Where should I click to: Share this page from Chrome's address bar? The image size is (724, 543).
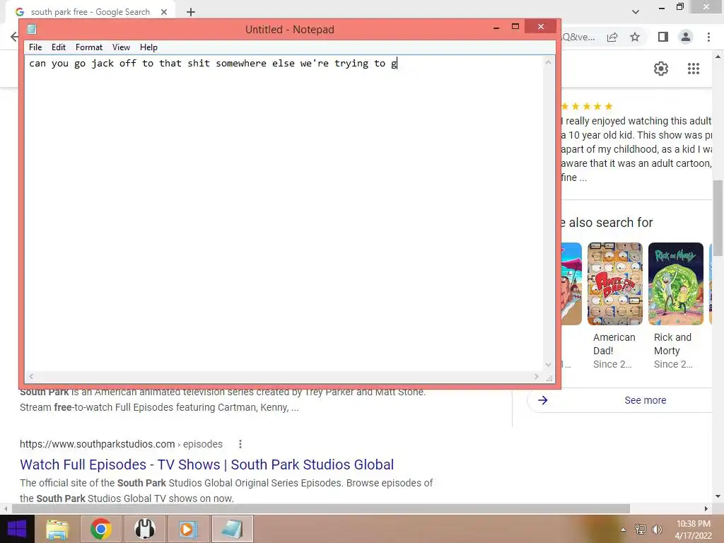point(612,37)
